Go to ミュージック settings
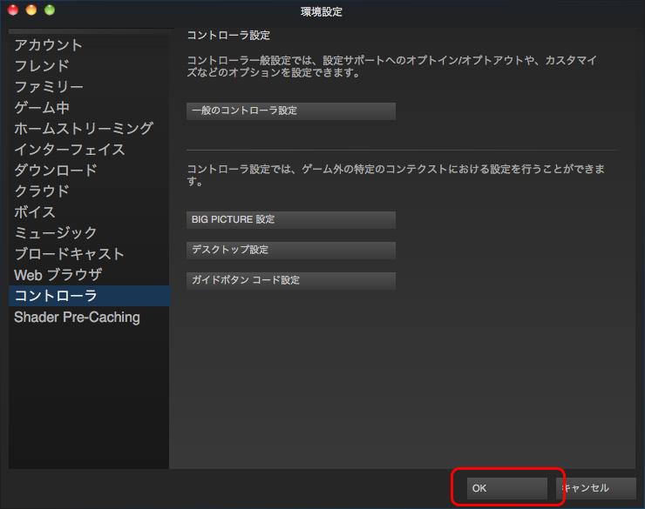This screenshot has height=509, width=645. coord(89,233)
